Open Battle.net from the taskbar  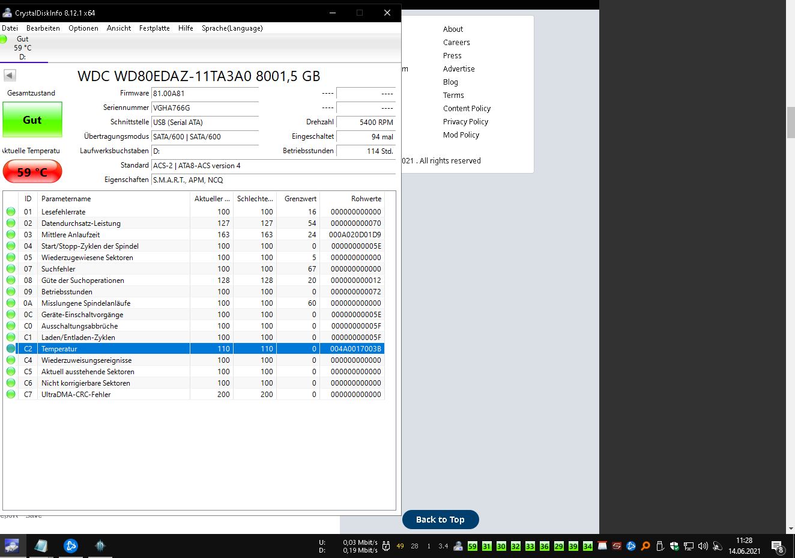point(71,545)
